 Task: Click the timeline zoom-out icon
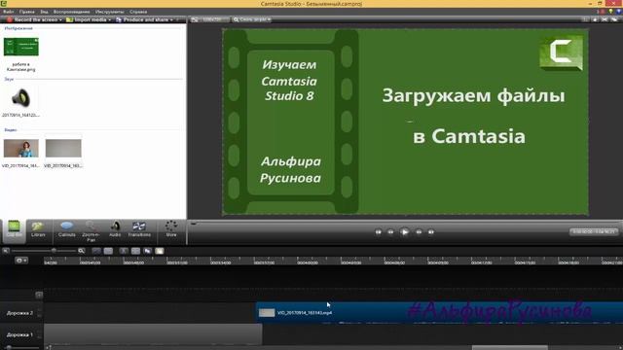coord(6,251)
